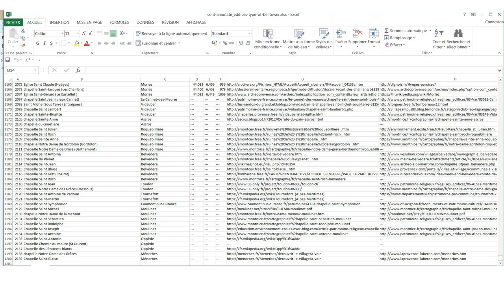504x283 pixels.
Task: Open Mise en forme conditionnelle
Action: [268, 39]
